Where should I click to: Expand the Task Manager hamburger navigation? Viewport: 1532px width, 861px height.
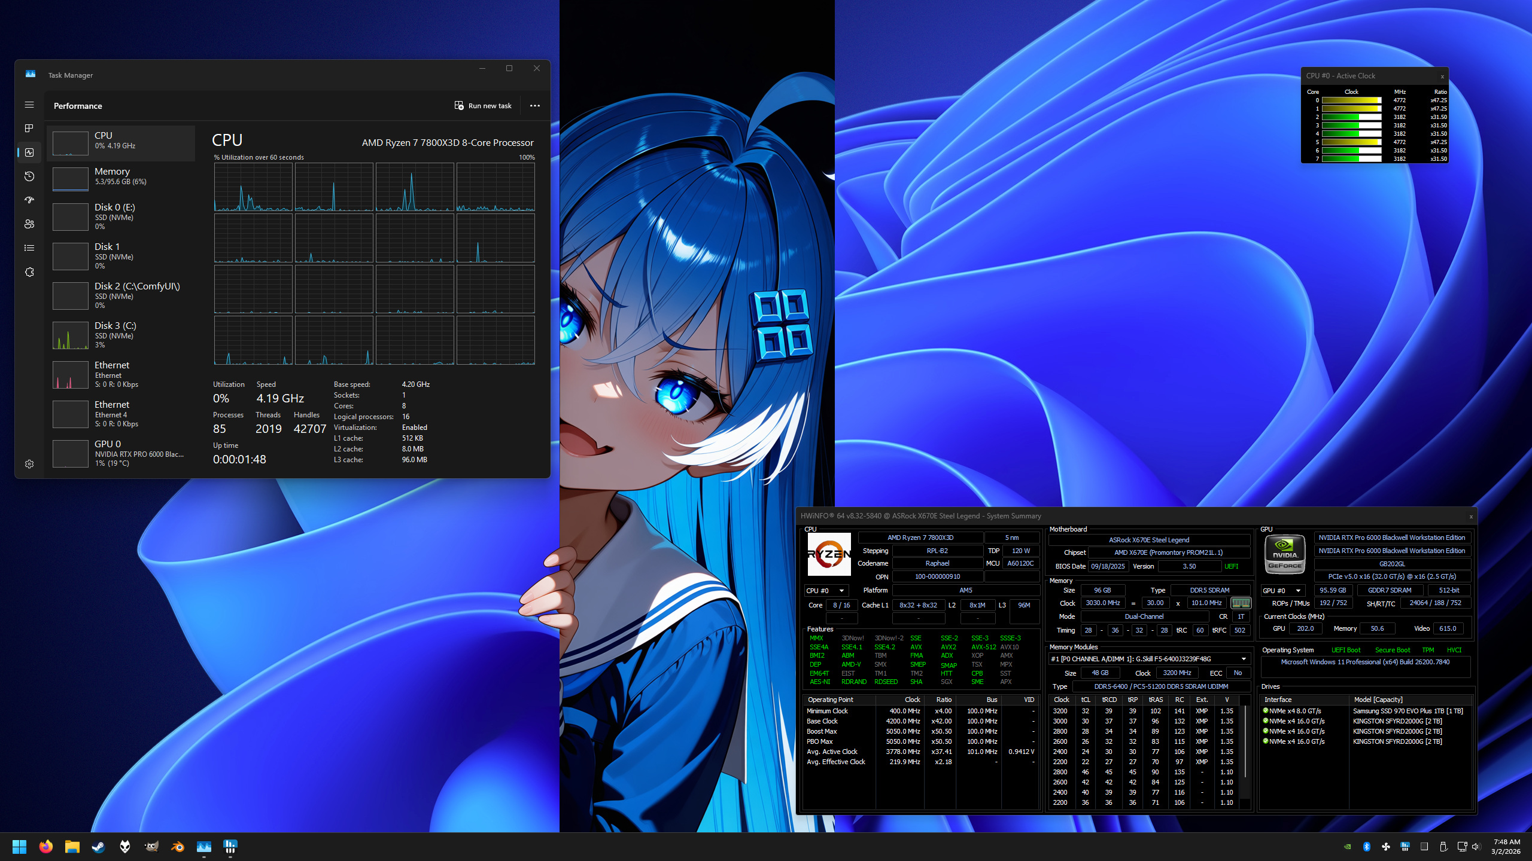click(x=29, y=105)
